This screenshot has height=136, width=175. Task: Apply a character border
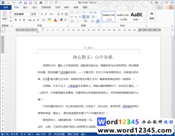tap(66, 14)
